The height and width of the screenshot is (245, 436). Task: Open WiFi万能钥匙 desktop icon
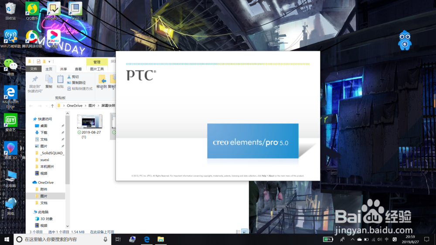10,39
